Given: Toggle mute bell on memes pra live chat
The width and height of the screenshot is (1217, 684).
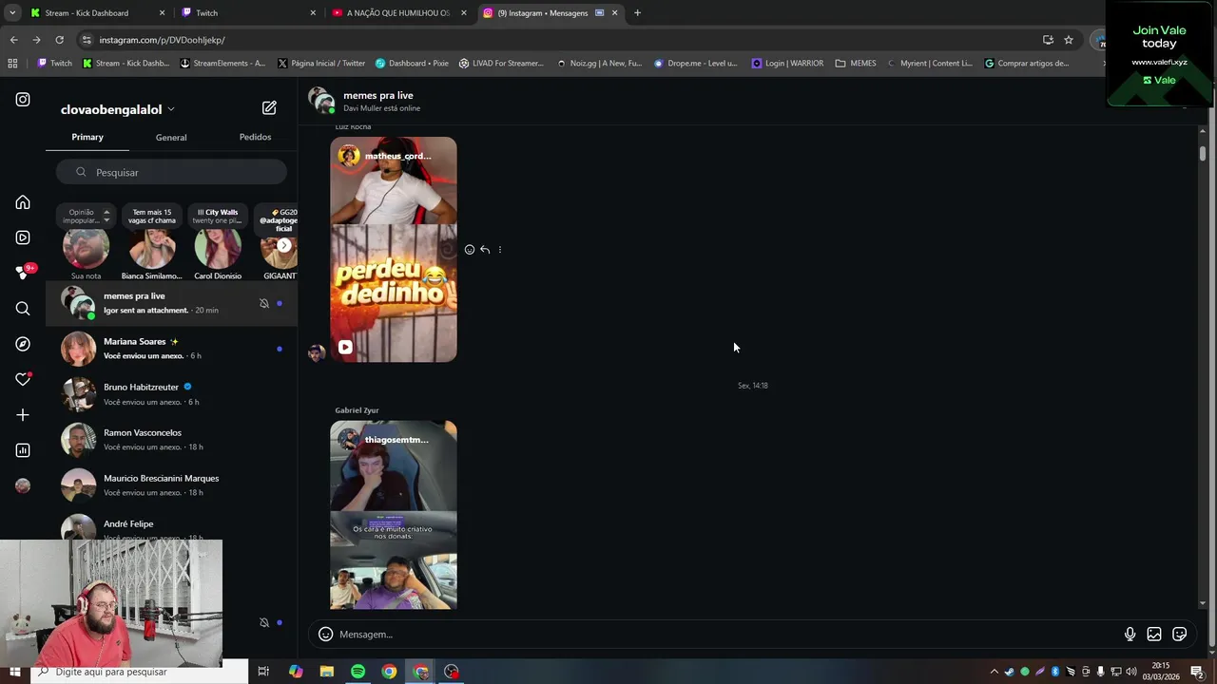Looking at the screenshot, I should click(x=264, y=303).
